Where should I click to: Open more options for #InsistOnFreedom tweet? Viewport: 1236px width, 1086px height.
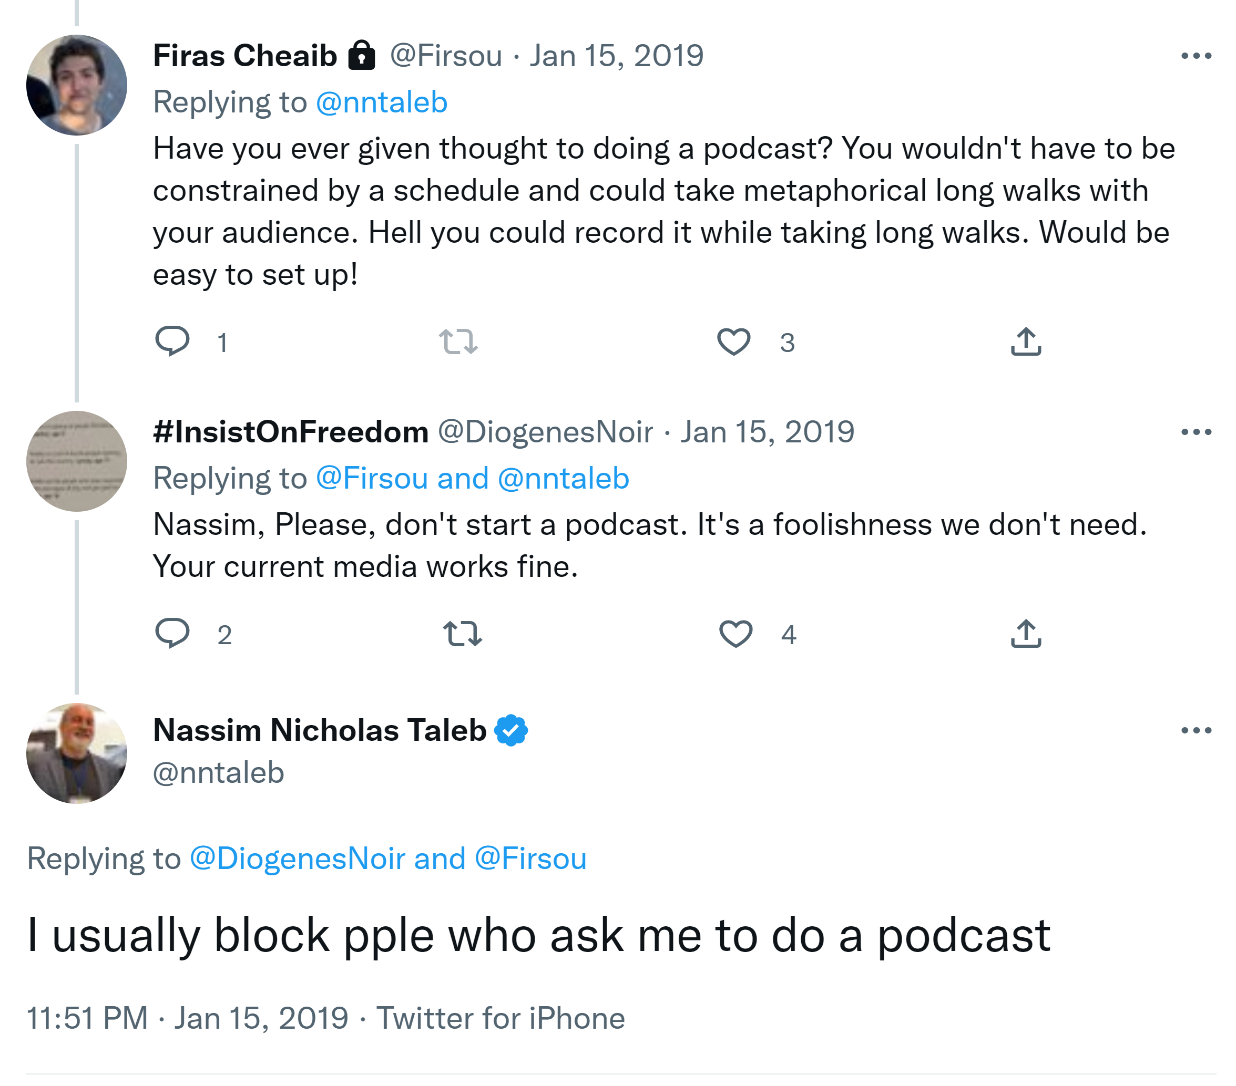[1196, 432]
